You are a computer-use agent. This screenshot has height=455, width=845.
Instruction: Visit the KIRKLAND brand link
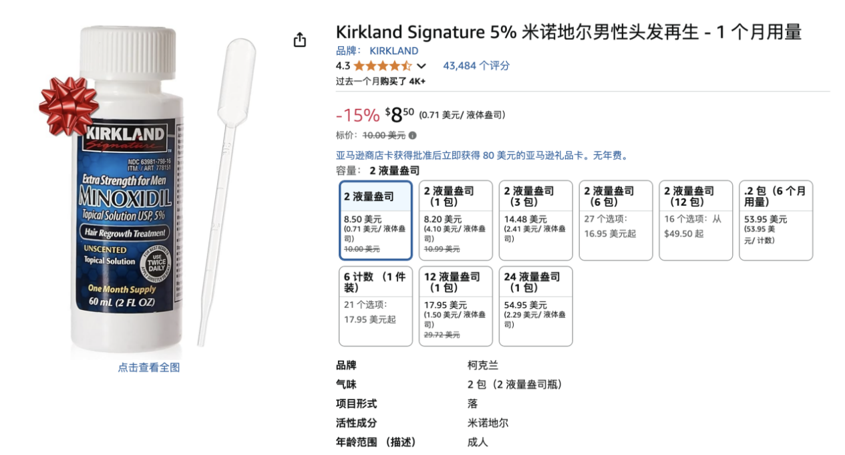pos(393,51)
